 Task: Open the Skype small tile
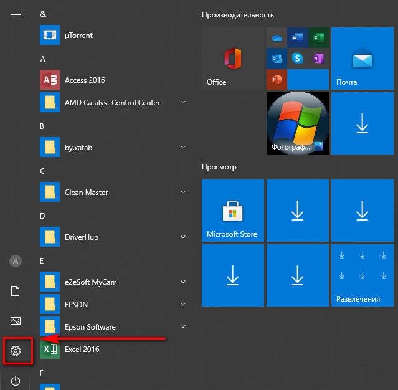click(x=298, y=59)
